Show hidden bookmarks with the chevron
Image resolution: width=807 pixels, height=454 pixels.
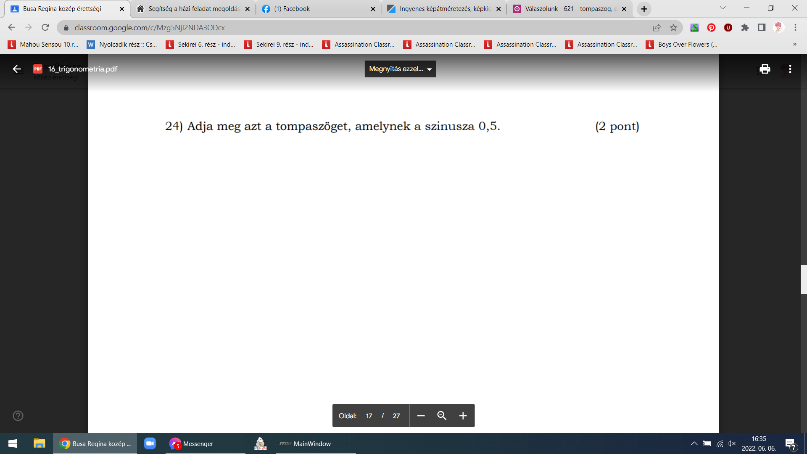794,45
